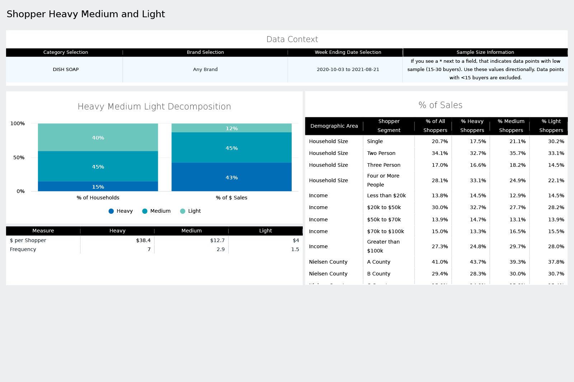Viewport: 574px width, 382px height.
Task: Select the 40% Light bar segment
Action: [98, 137]
